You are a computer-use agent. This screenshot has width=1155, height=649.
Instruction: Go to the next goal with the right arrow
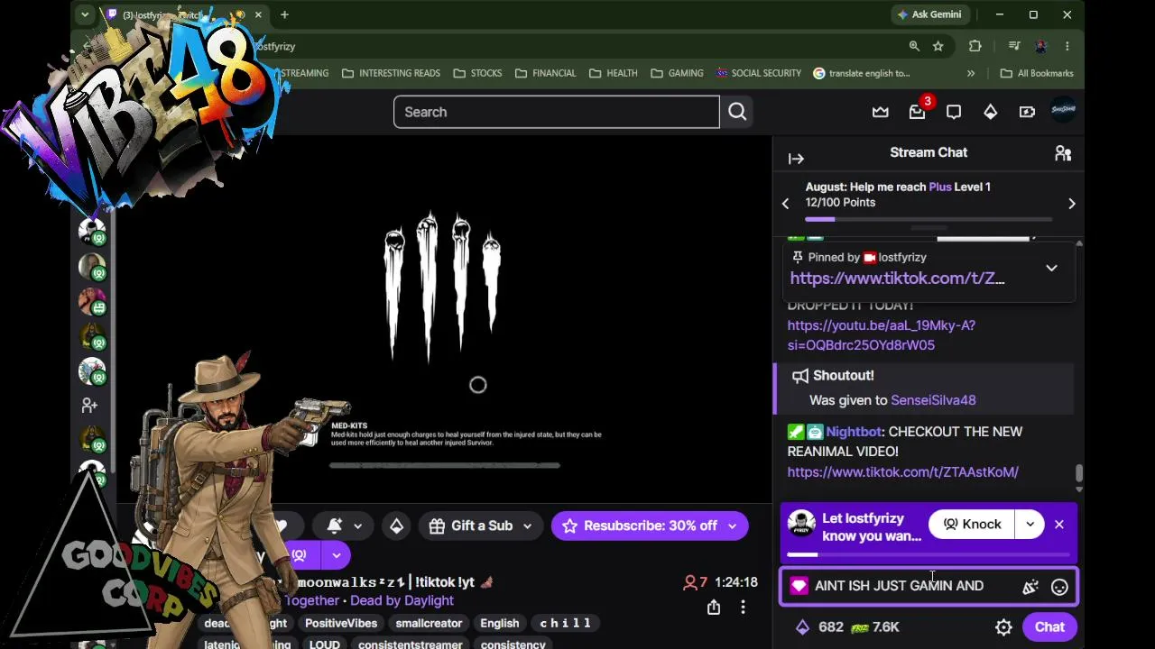click(1072, 204)
